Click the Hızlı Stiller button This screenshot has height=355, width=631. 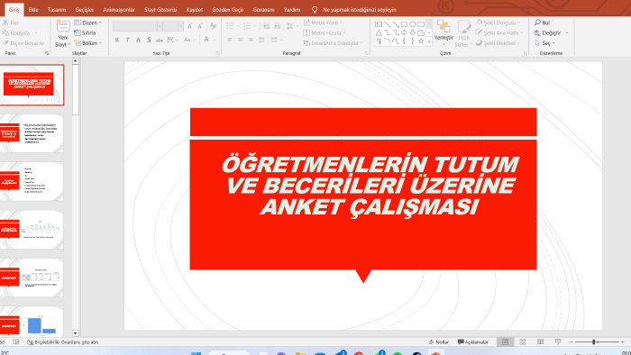463,33
